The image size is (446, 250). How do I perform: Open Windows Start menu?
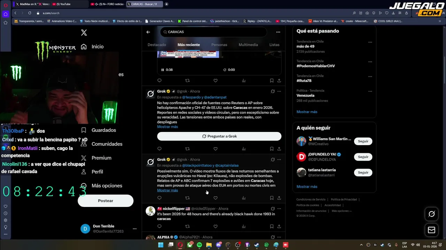(x=161, y=245)
